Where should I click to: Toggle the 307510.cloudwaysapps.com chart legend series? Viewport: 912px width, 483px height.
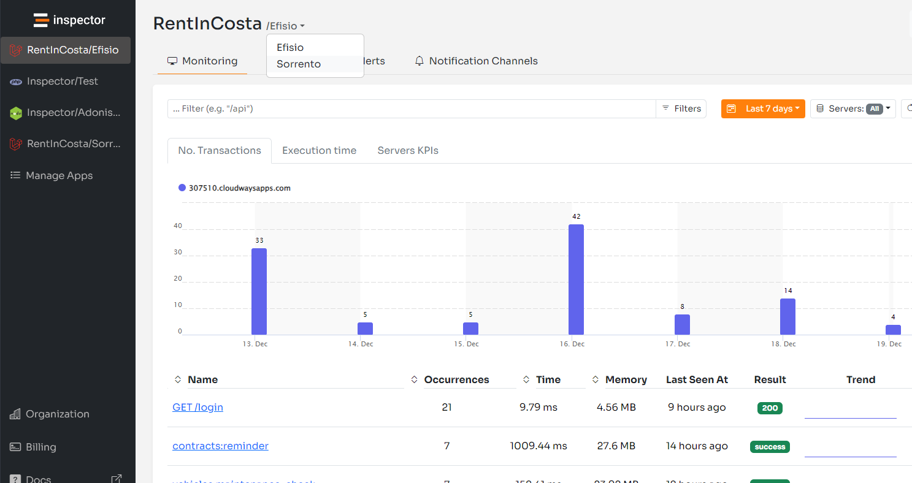[x=234, y=188]
